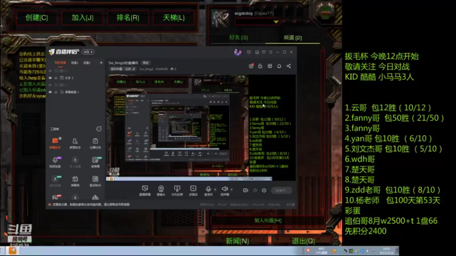Click the 新闻(N) news button
The image size is (456, 256).
pos(237,241)
